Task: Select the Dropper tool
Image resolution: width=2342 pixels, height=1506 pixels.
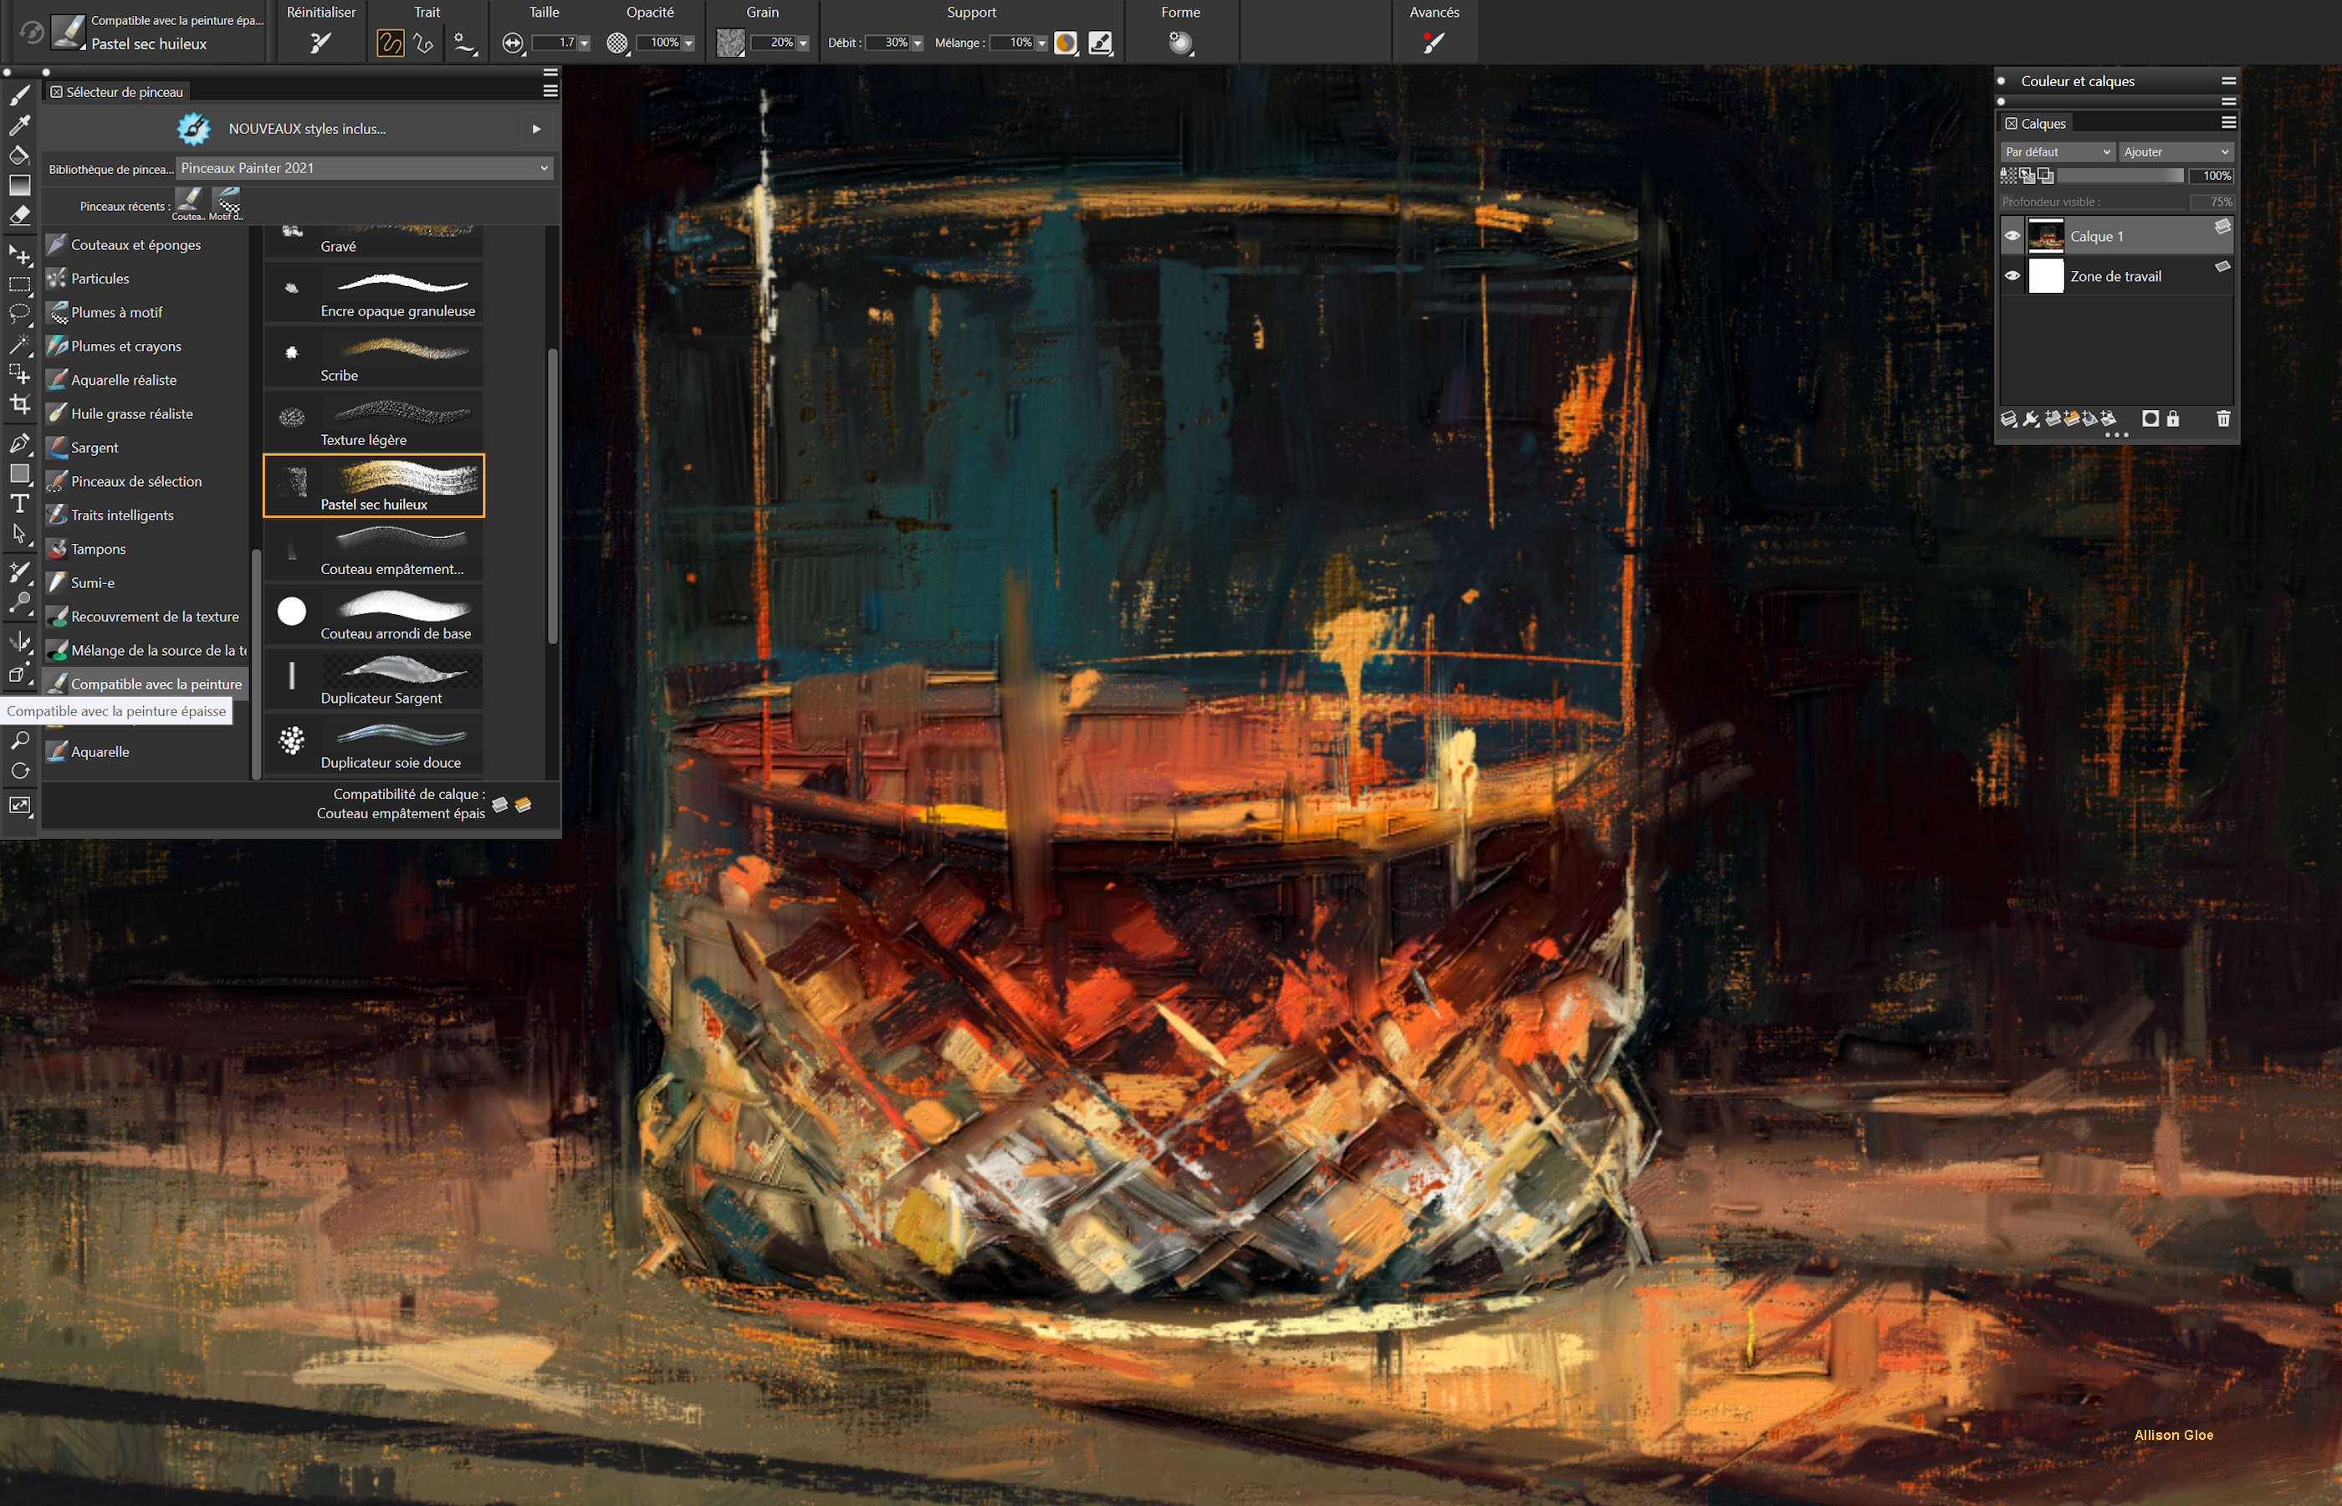Action: [x=19, y=125]
